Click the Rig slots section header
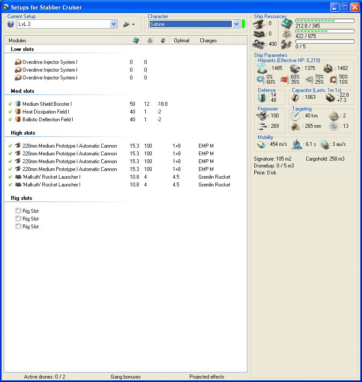 (22, 198)
